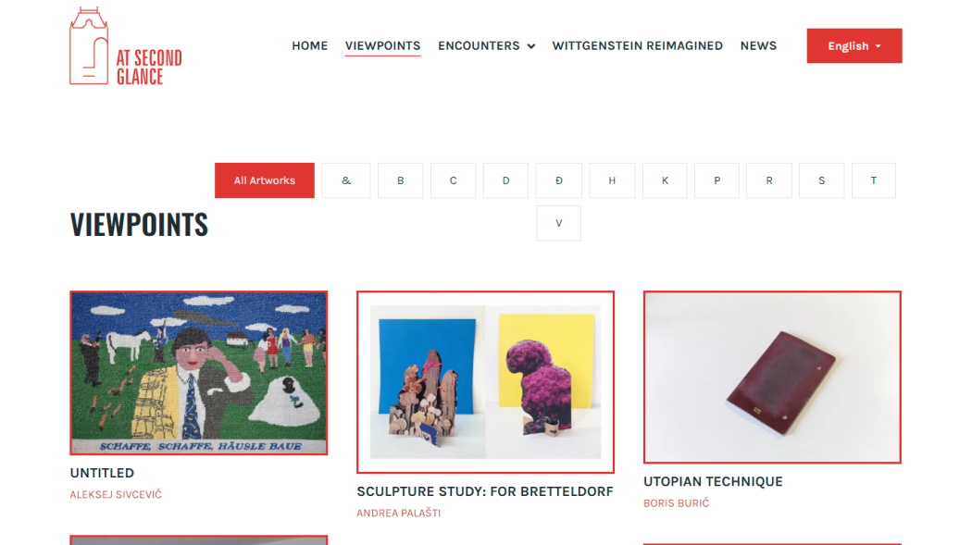Filter artworks by letter V

(x=558, y=223)
